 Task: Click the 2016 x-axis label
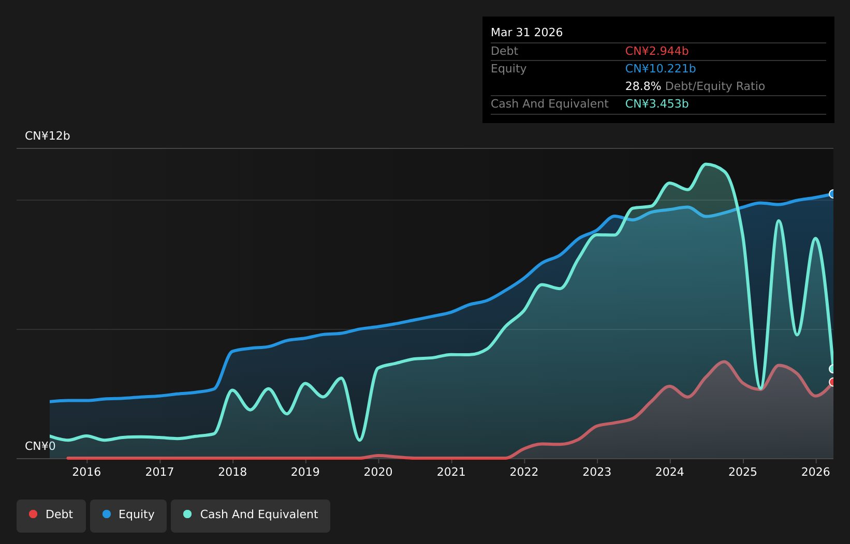click(86, 472)
